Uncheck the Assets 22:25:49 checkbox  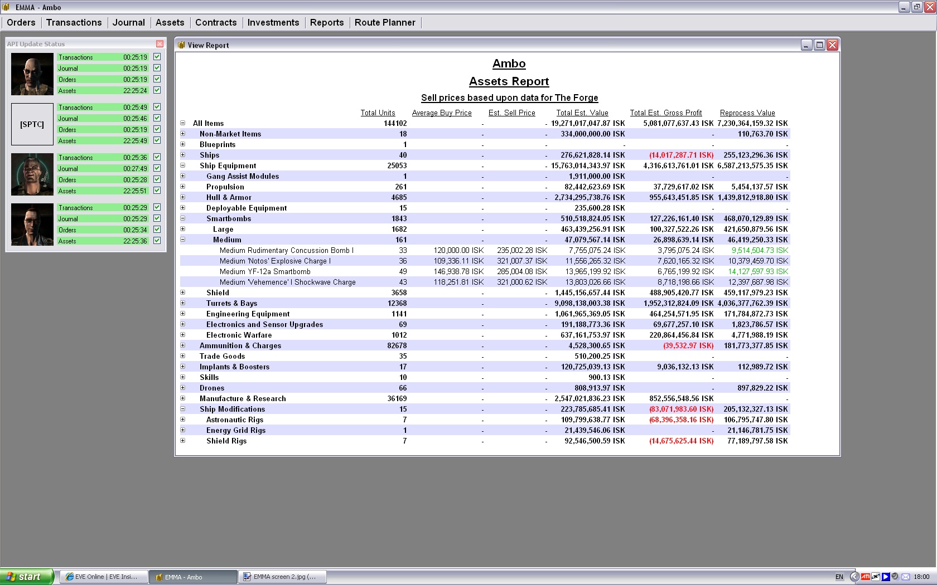tap(157, 140)
